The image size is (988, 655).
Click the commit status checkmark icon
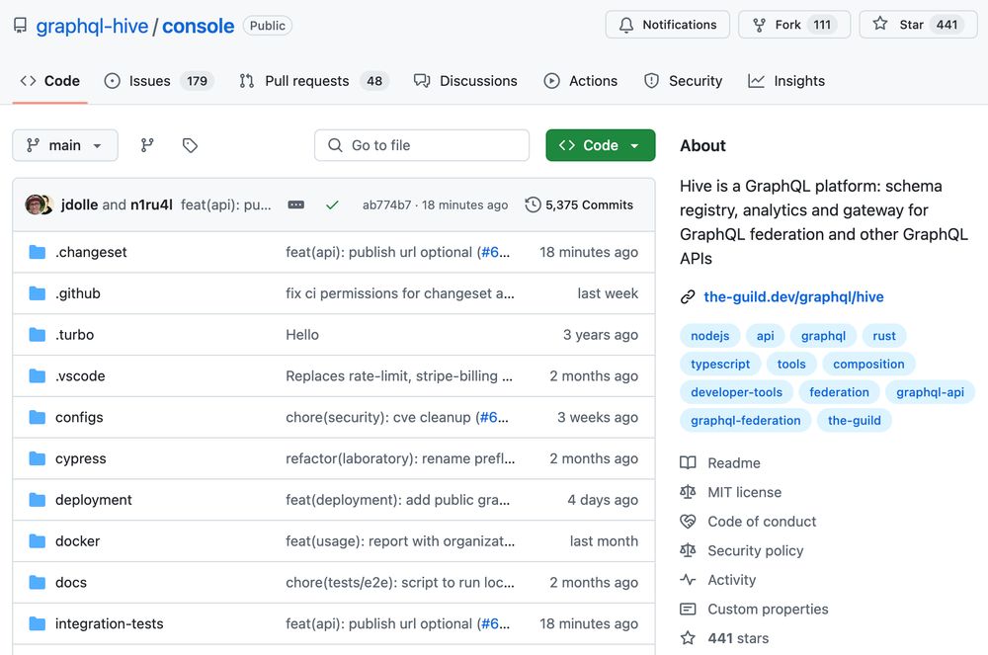(x=332, y=205)
